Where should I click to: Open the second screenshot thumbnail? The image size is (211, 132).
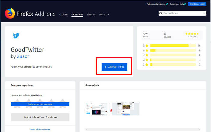click(126, 109)
